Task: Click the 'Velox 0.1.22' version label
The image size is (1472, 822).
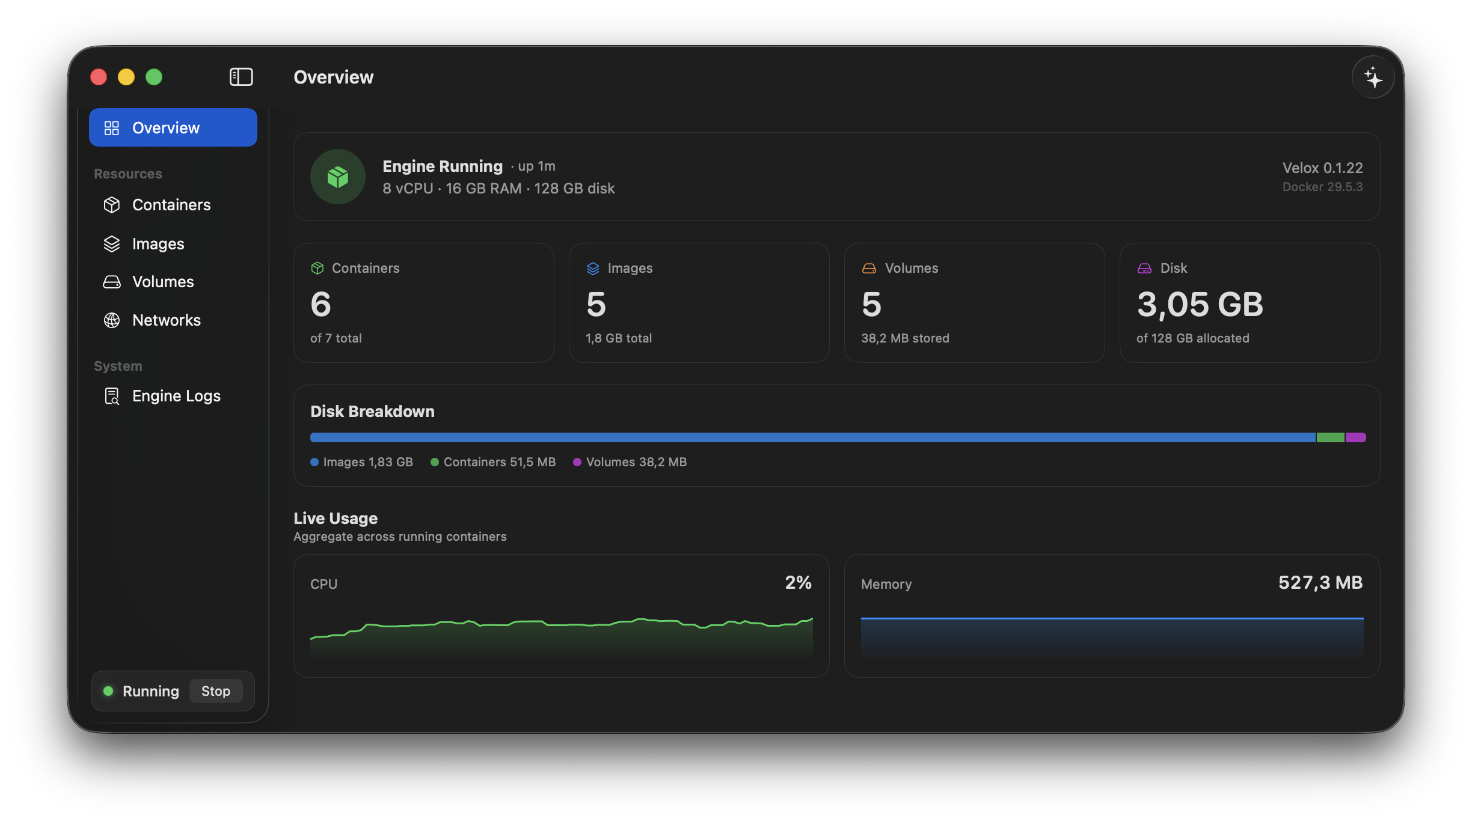Action: pos(1322,168)
